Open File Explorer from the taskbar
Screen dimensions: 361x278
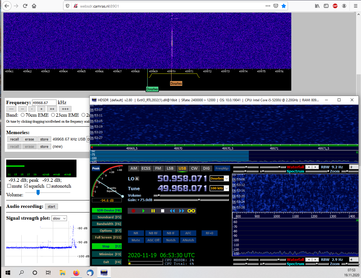[x=62, y=272]
